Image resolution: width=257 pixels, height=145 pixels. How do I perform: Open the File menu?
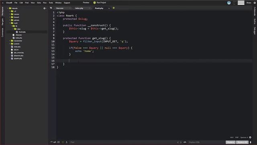pyautogui.click(x=16, y=3)
